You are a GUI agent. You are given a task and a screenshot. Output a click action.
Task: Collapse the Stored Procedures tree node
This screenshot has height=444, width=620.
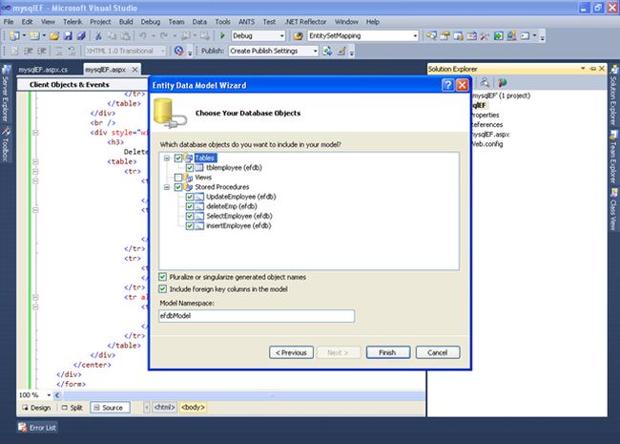[168, 187]
